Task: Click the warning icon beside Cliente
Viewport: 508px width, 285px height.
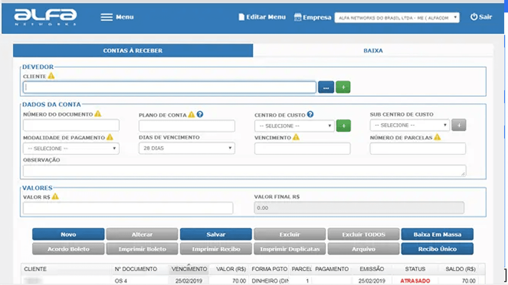Action: pyautogui.click(x=51, y=76)
